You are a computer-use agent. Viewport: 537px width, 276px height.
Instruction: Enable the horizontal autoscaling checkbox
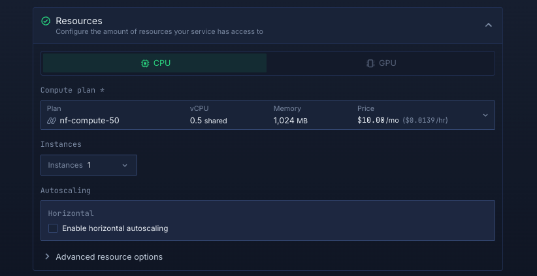point(53,228)
